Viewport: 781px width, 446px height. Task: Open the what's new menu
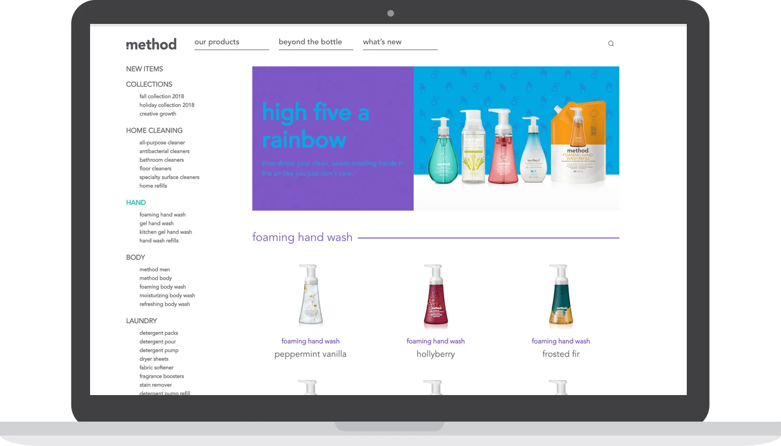click(x=382, y=42)
